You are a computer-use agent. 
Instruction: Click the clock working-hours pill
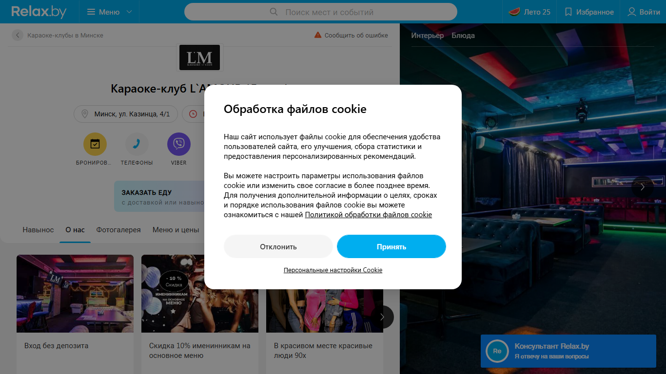pyautogui.click(x=194, y=114)
